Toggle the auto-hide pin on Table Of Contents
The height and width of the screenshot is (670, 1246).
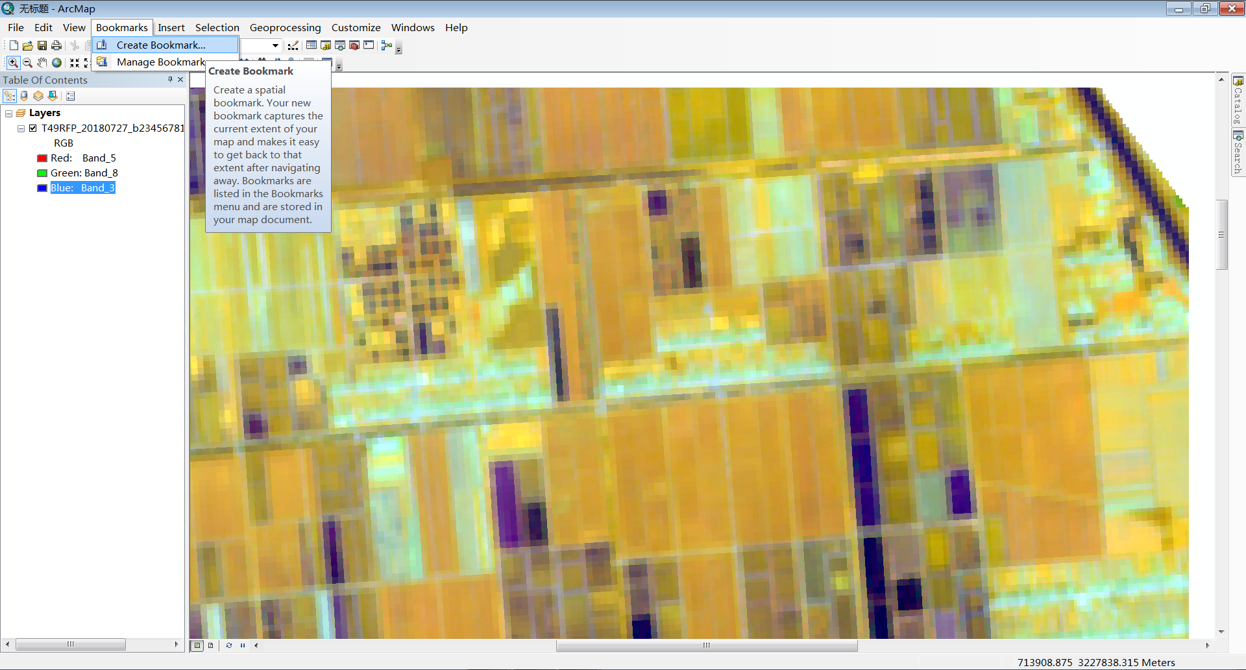(170, 79)
